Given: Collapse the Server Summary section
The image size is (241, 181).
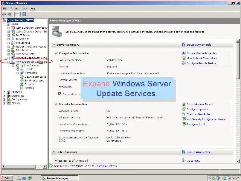Looking at the screenshot, I should [x=53, y=44].
